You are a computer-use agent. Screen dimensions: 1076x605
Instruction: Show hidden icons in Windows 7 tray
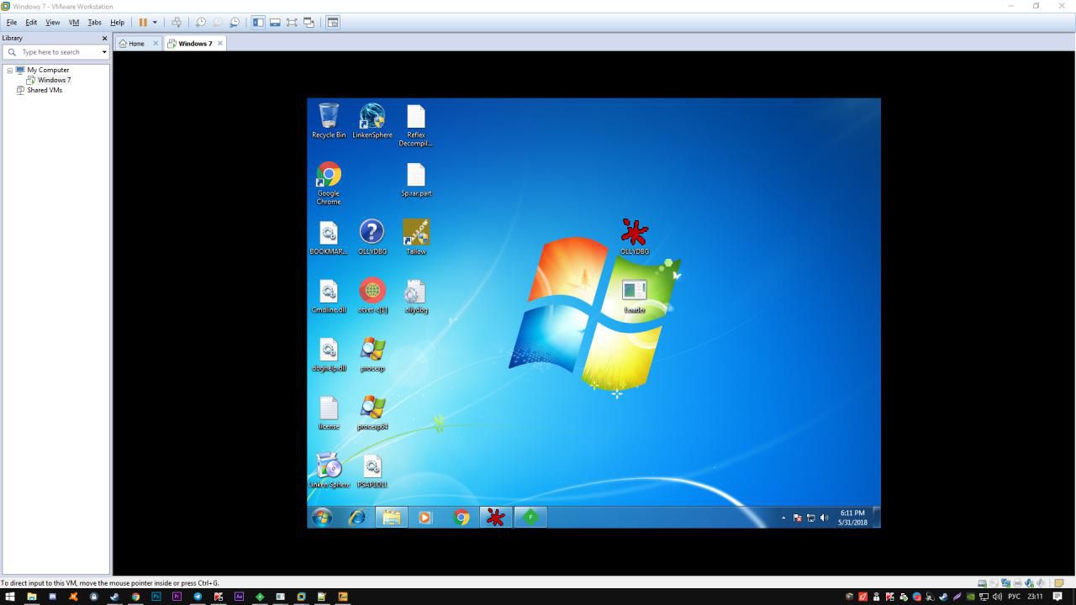pyautogui.click(x=783, y=518)
